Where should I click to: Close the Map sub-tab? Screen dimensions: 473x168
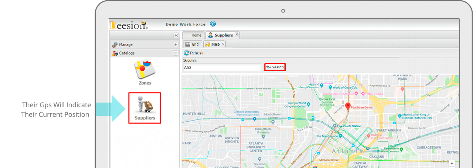tap(223, 44)
